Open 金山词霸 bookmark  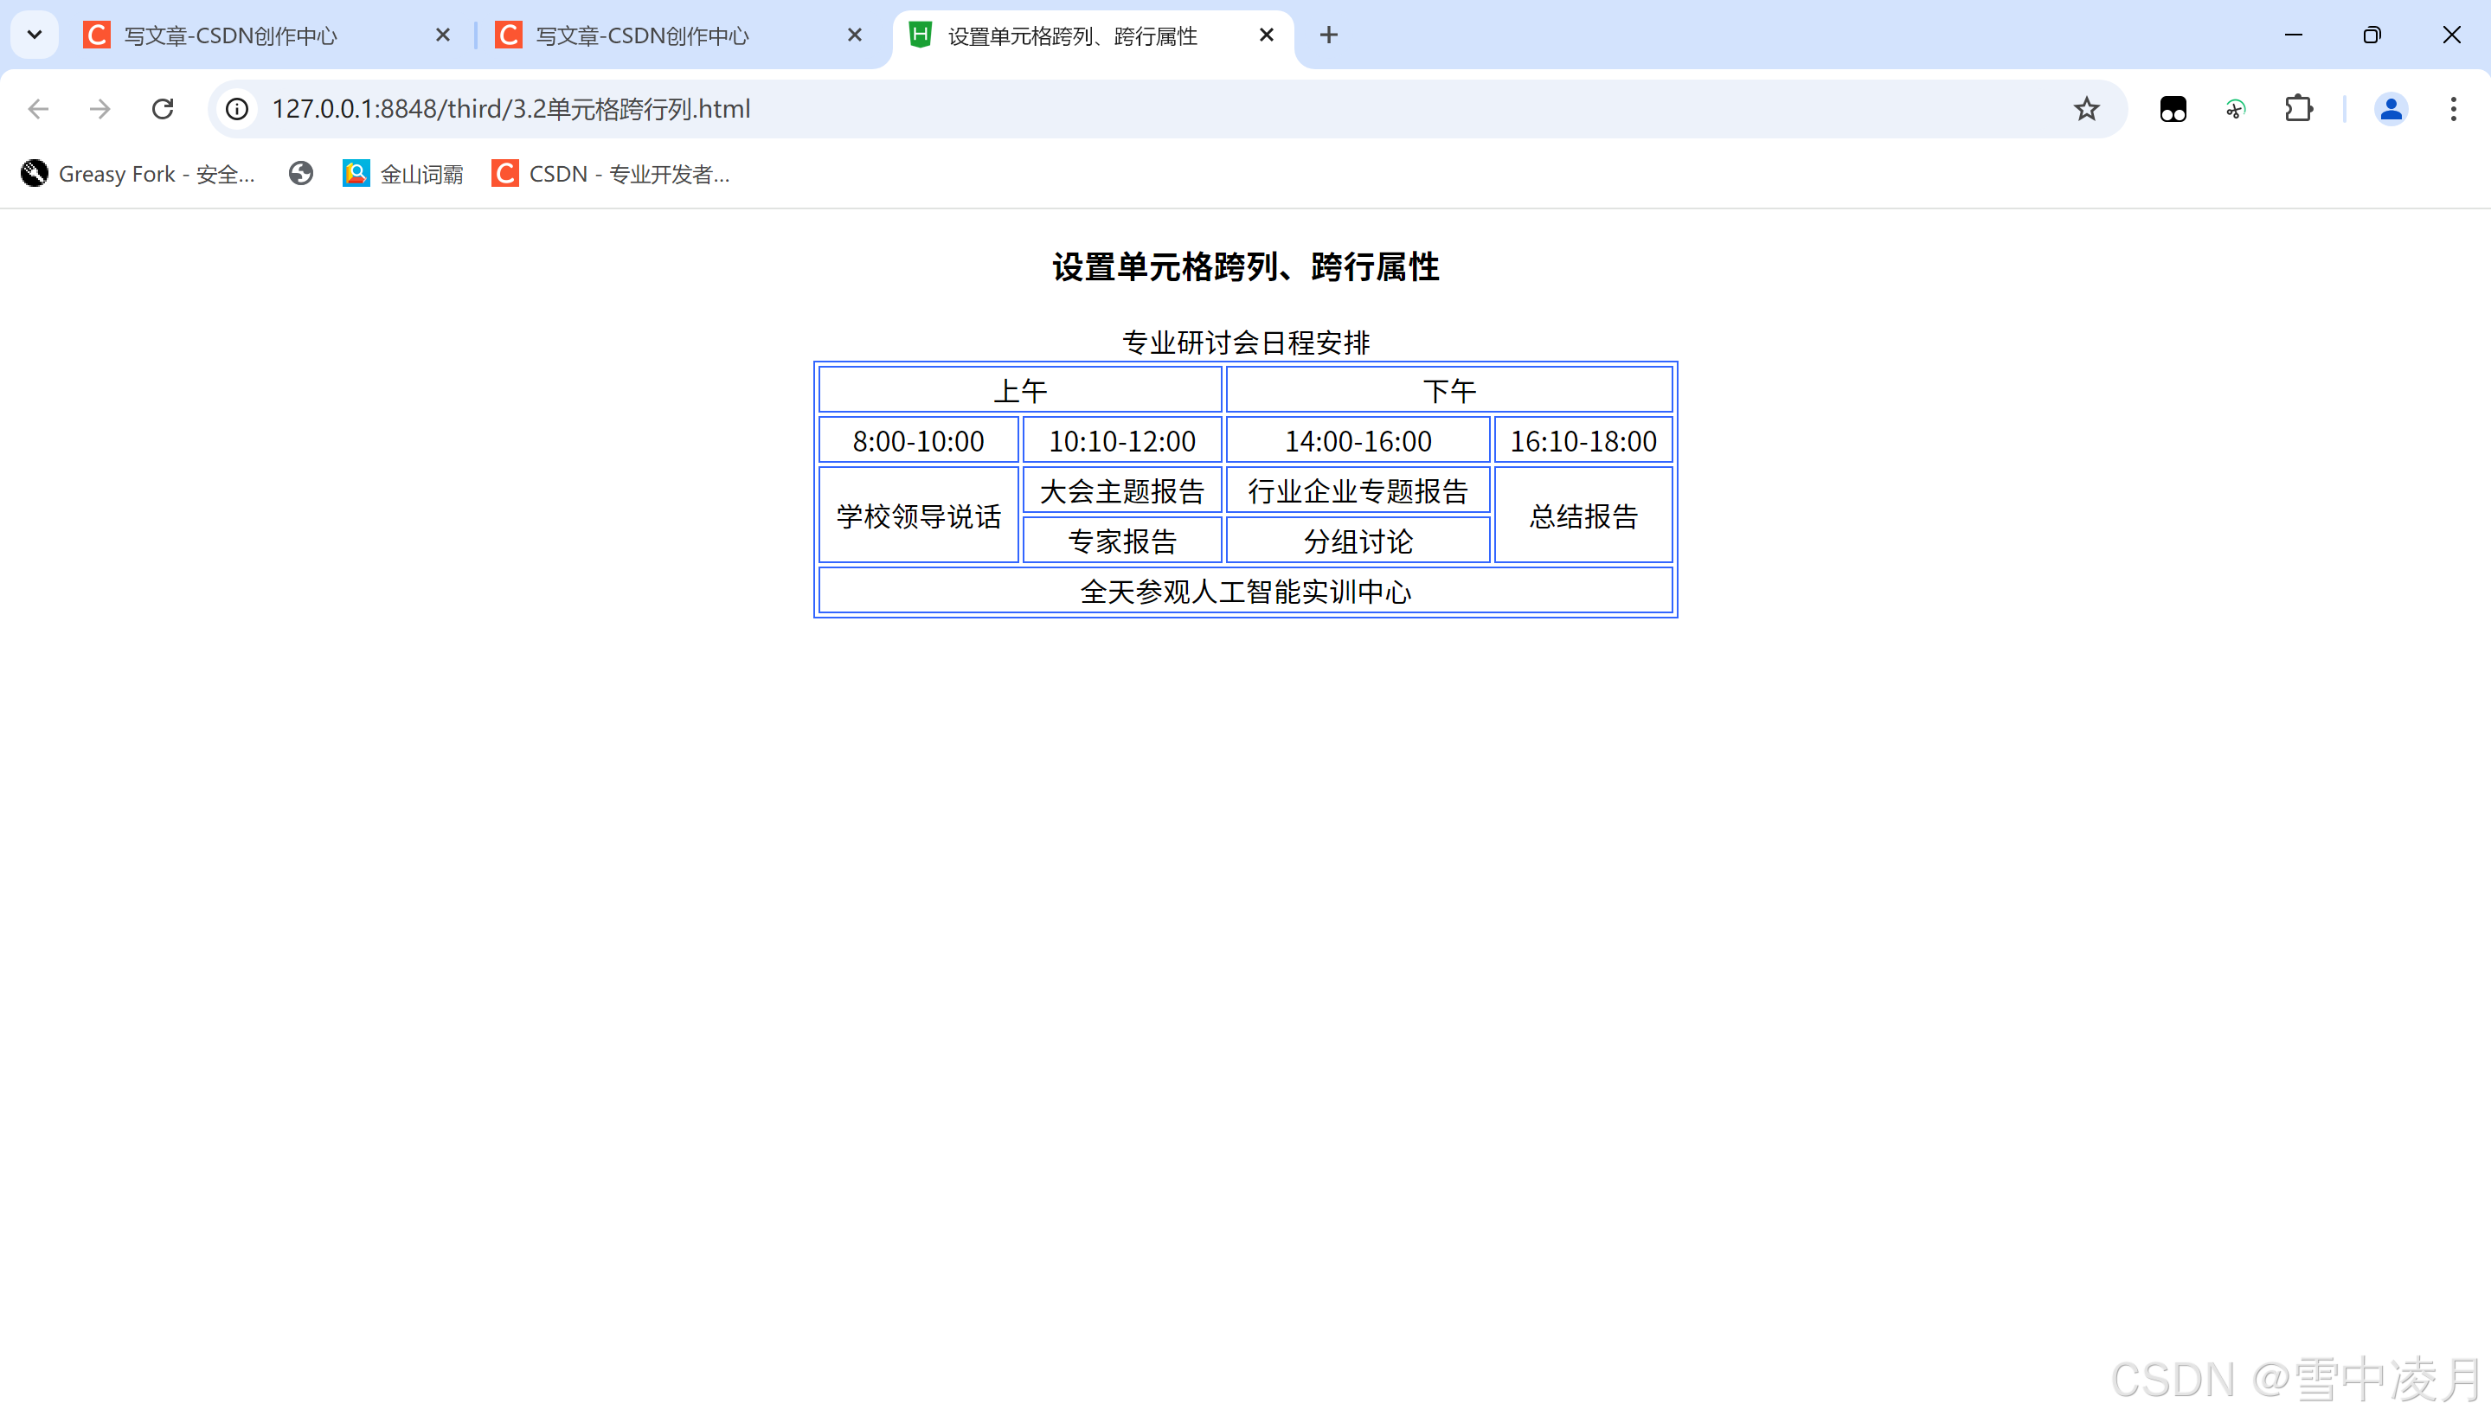(x=402, y=174)
